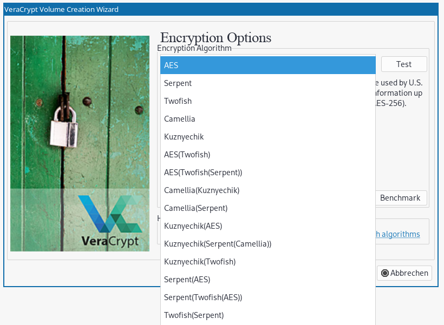Viewport: 444px width, 325px height.
Task: Pick Twofish in the dropdown list
Action: point(268,101)
